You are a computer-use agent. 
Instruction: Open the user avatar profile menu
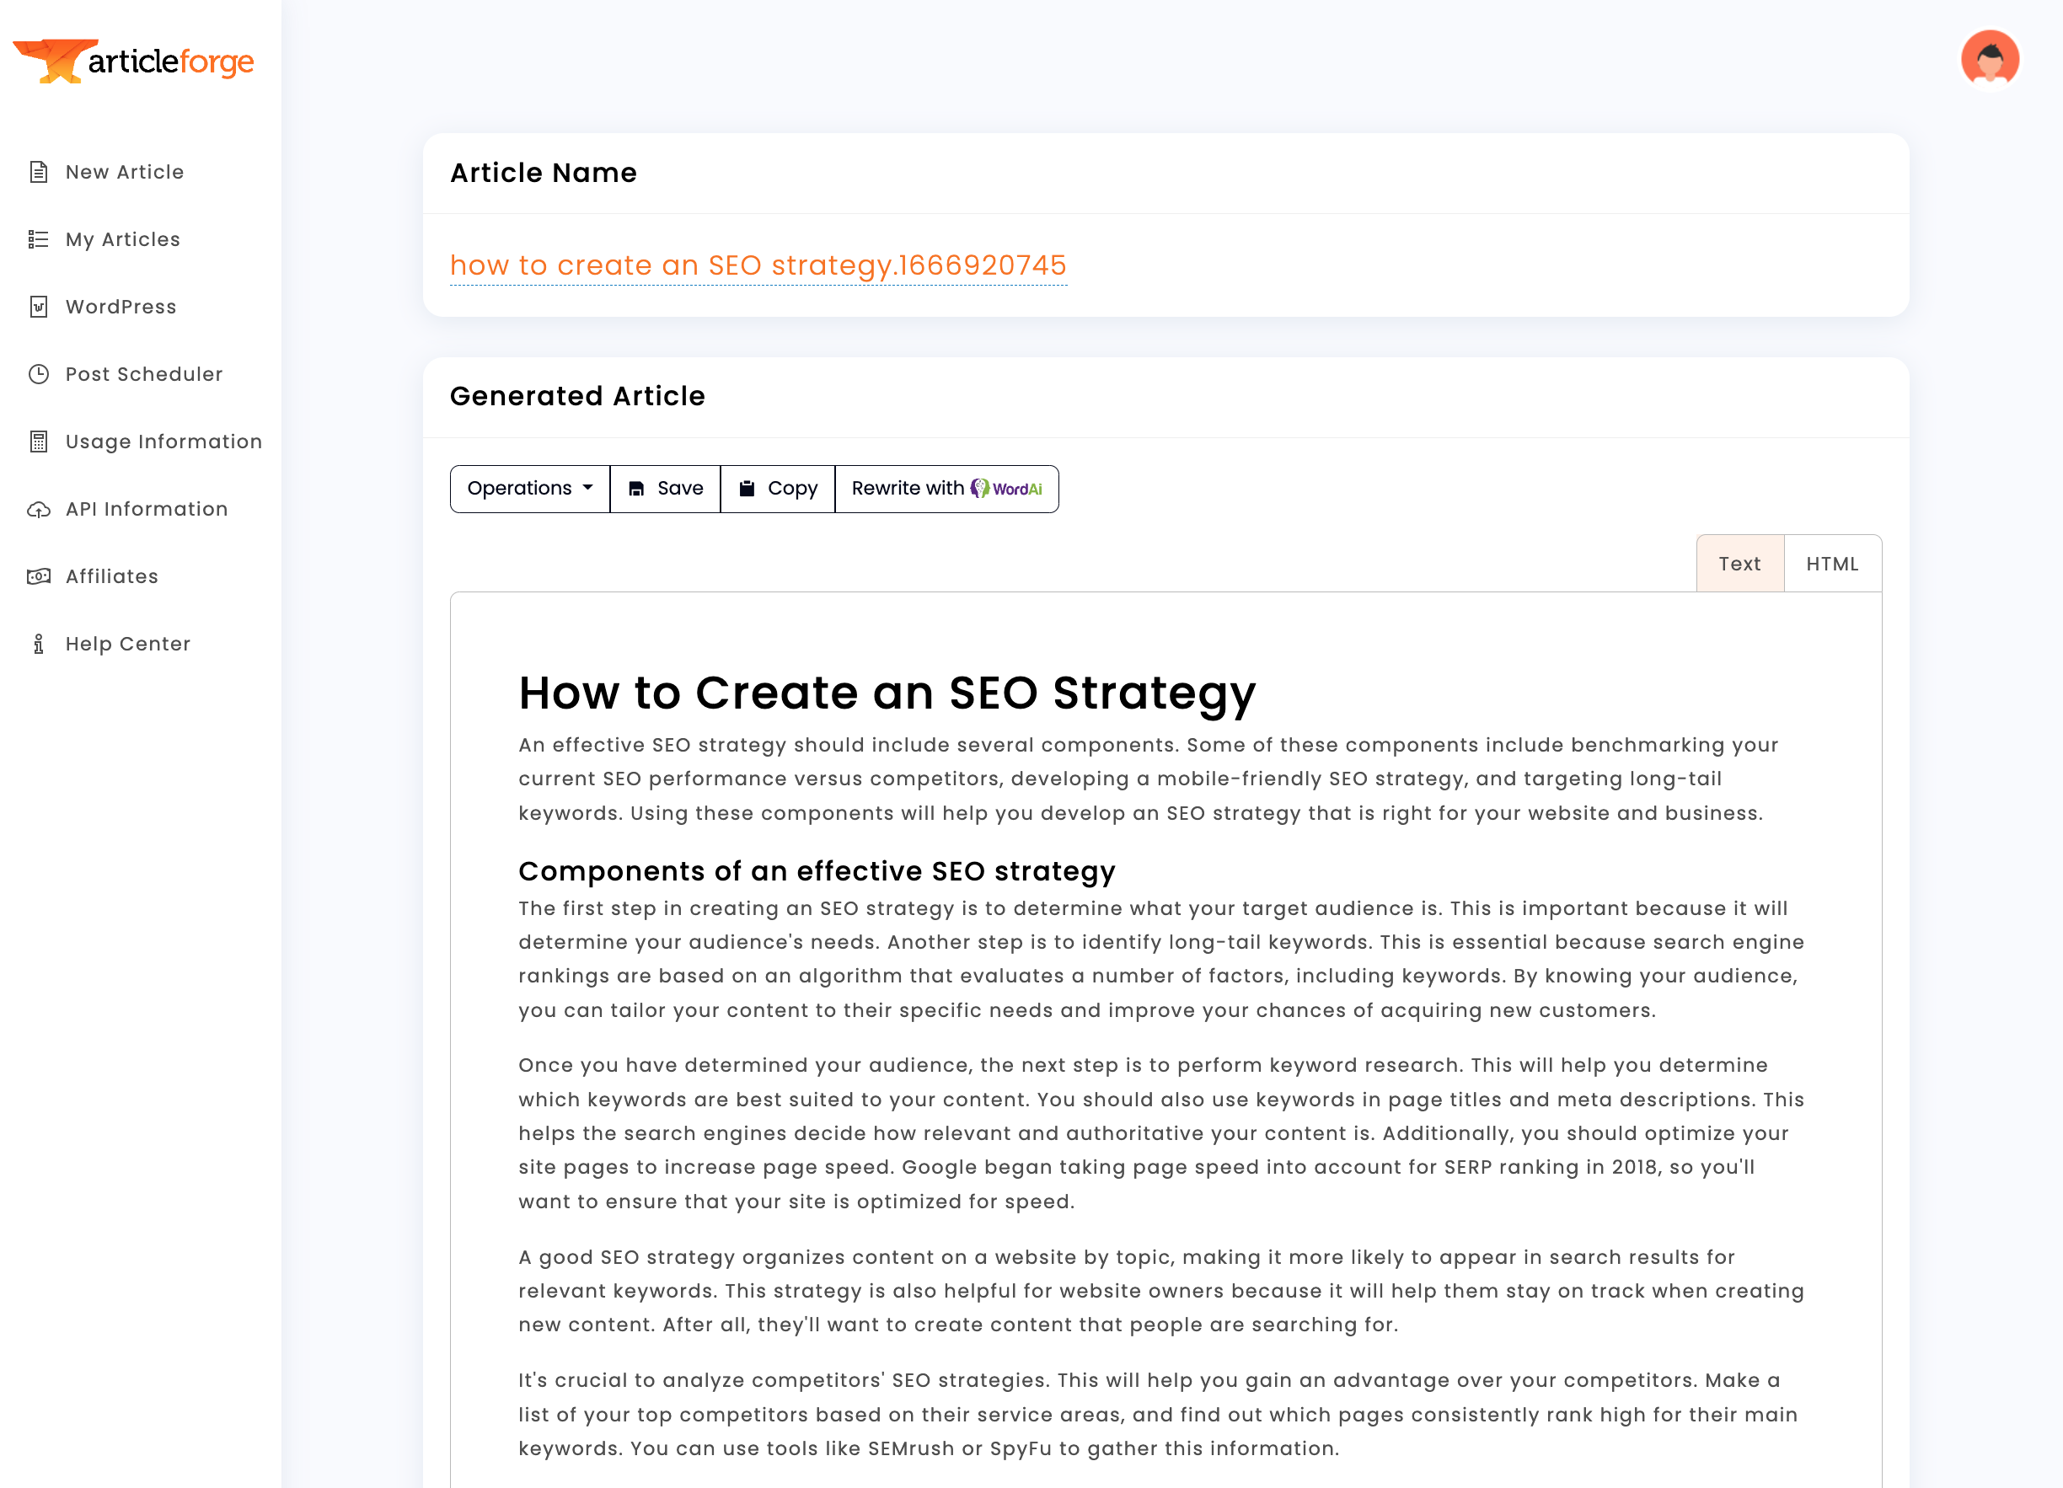[x=1990, y=60]
